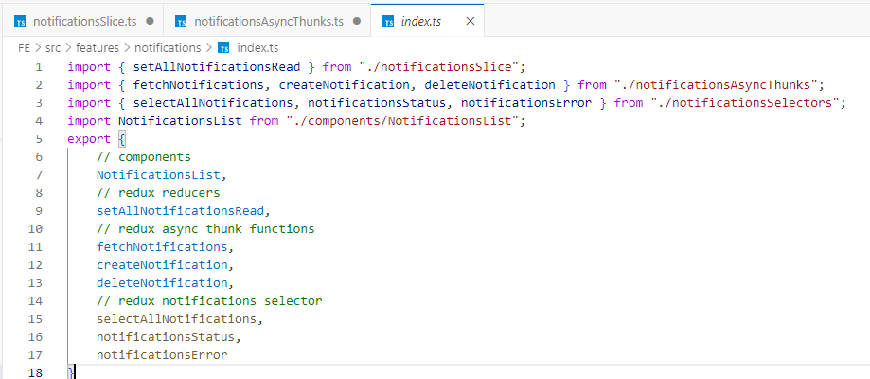
Task: Switch to the notificationsAsyncThunks.ts tab
Action: coord(267,21)
